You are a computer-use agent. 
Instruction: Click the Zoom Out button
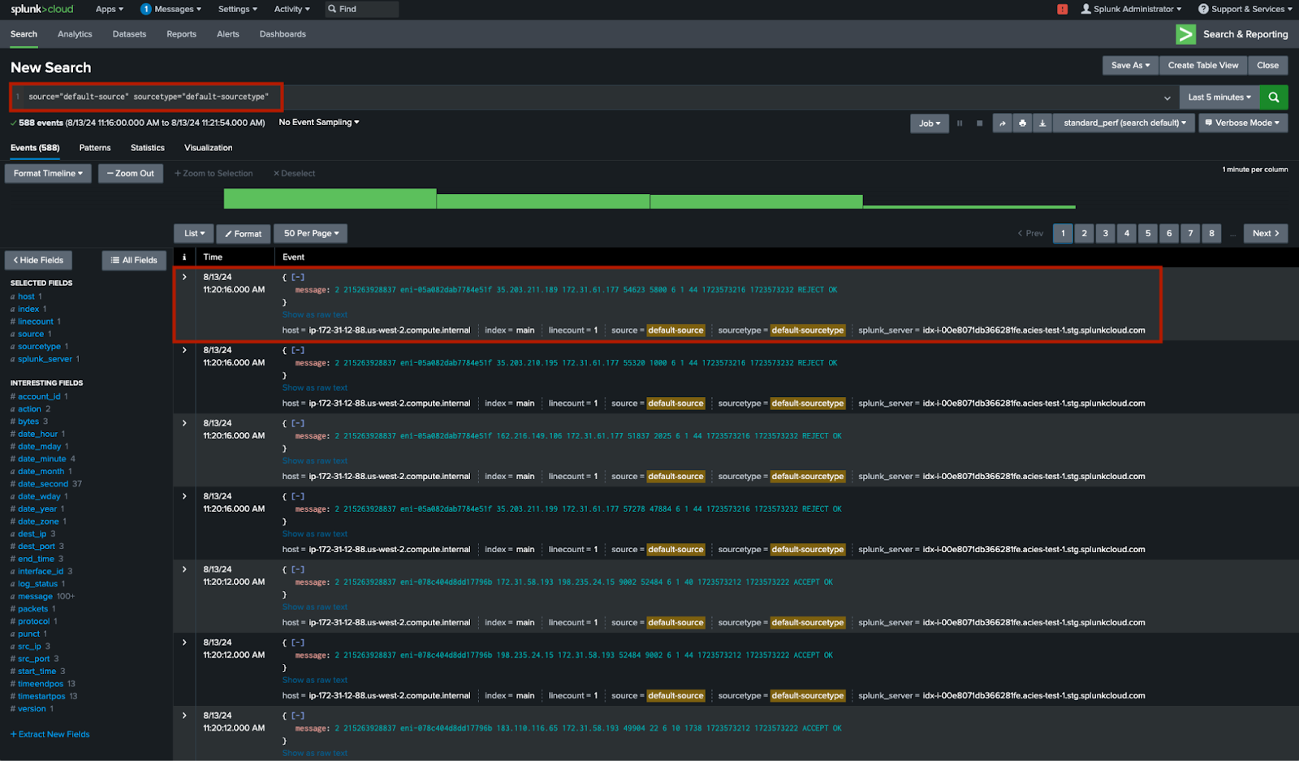[131, 173]
